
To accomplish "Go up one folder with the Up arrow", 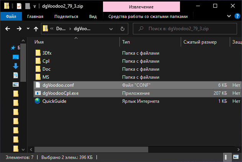I will pos(36,29).
